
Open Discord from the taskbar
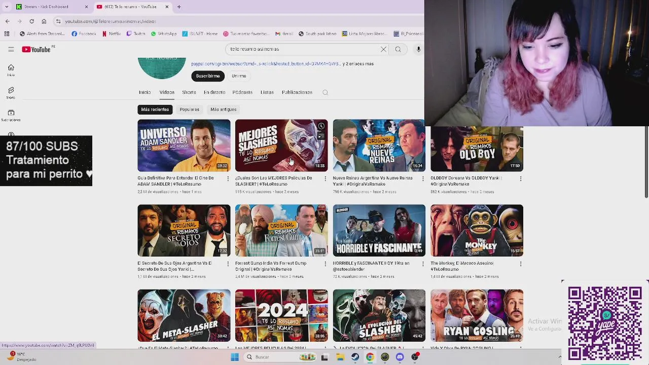click(400, 357)
